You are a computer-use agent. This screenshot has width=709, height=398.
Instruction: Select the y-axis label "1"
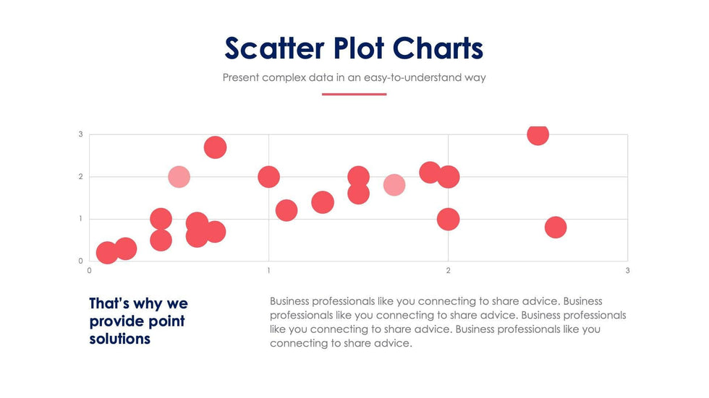click(81, 219)
